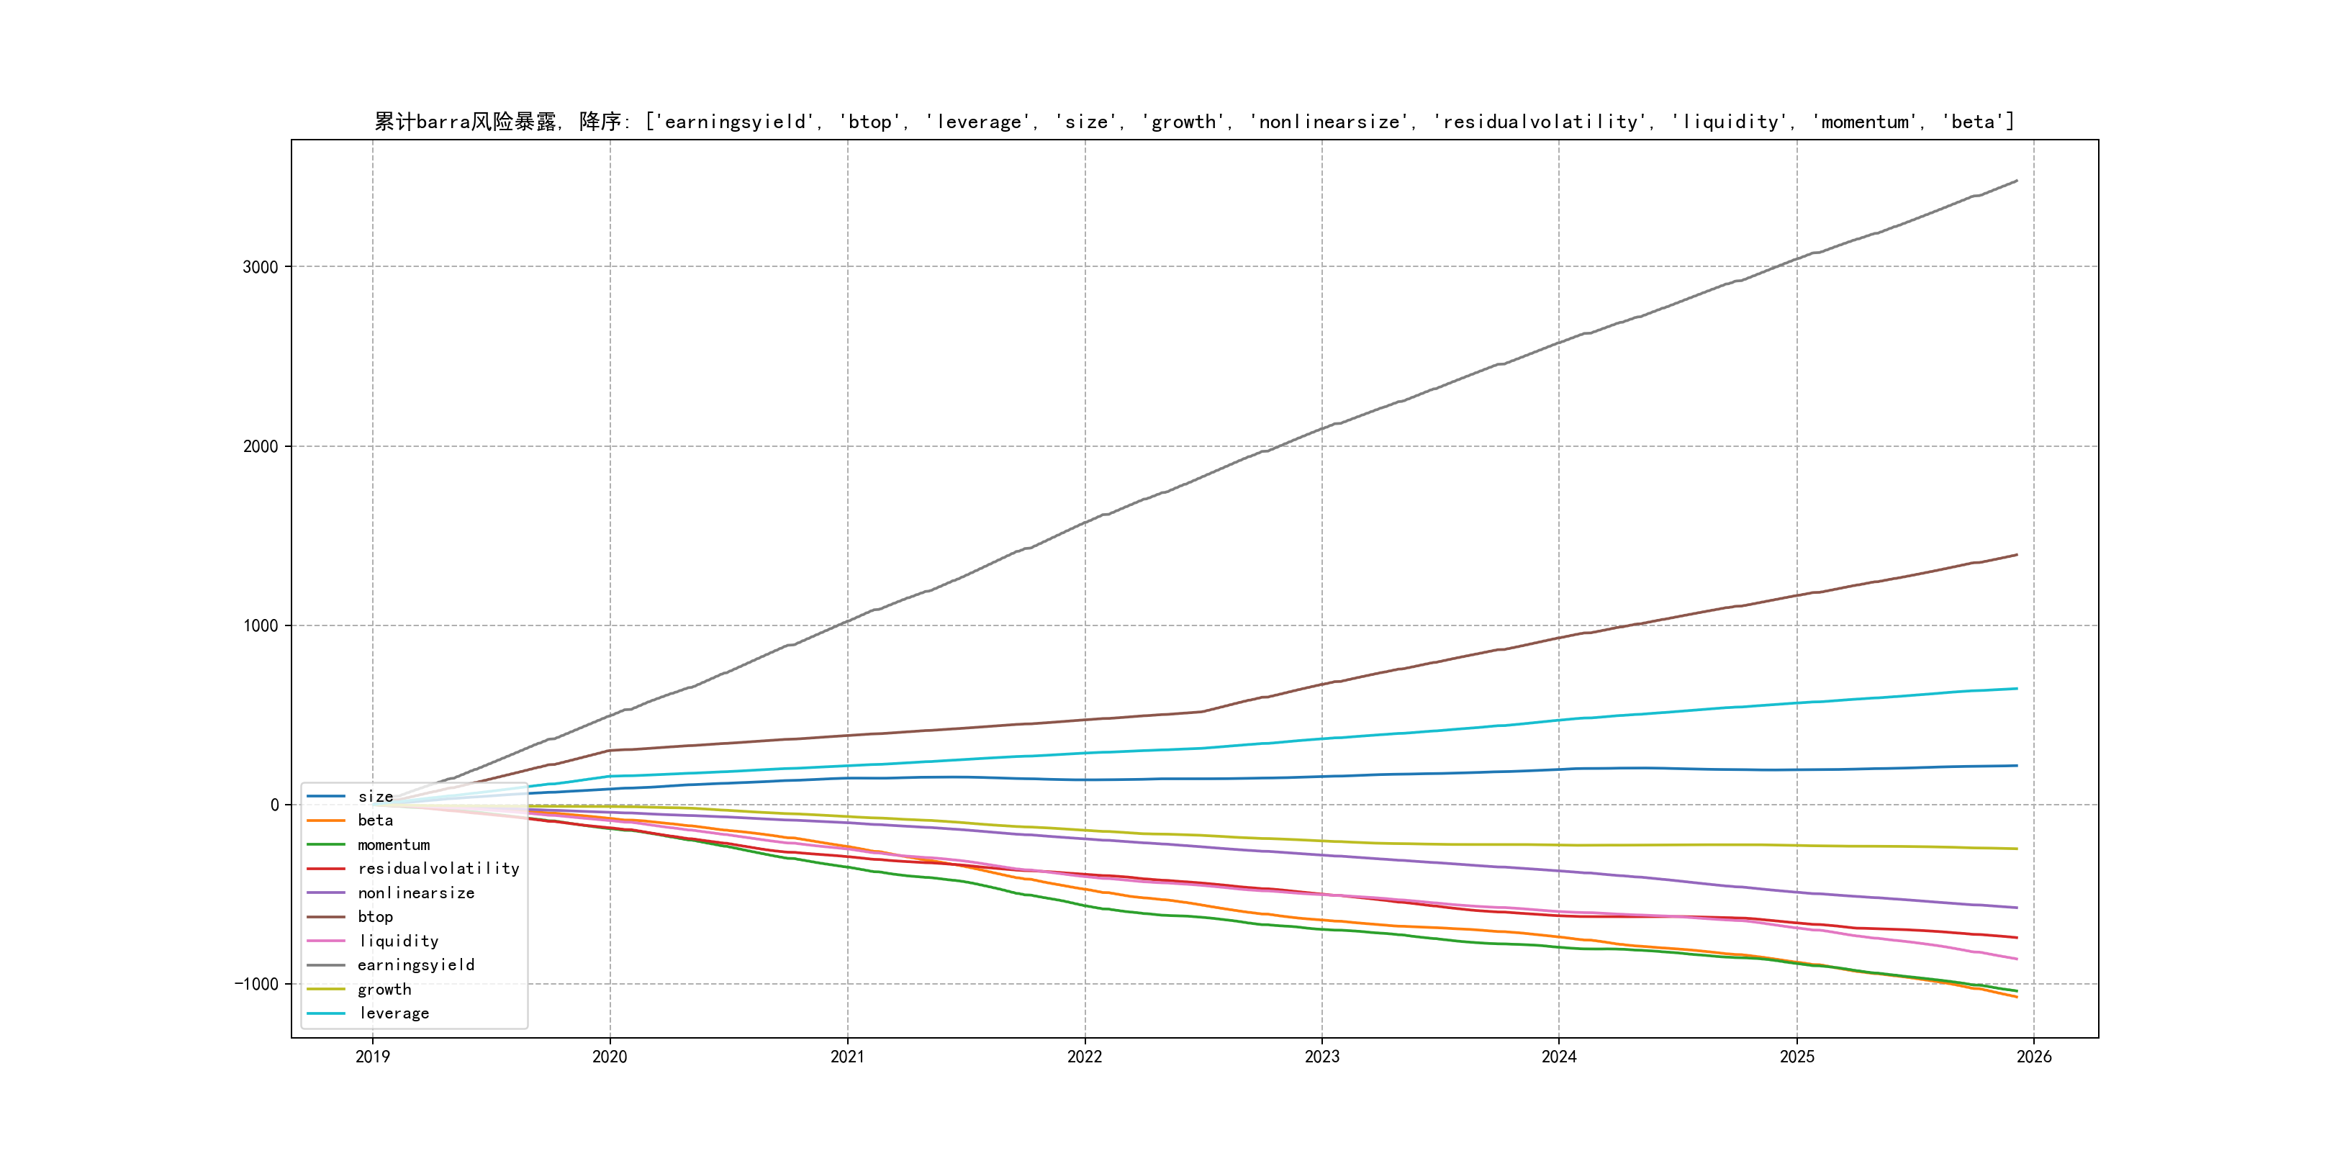Click the 3000 y-axis tick label
2332x1166 pixels.
pos(260,267)
